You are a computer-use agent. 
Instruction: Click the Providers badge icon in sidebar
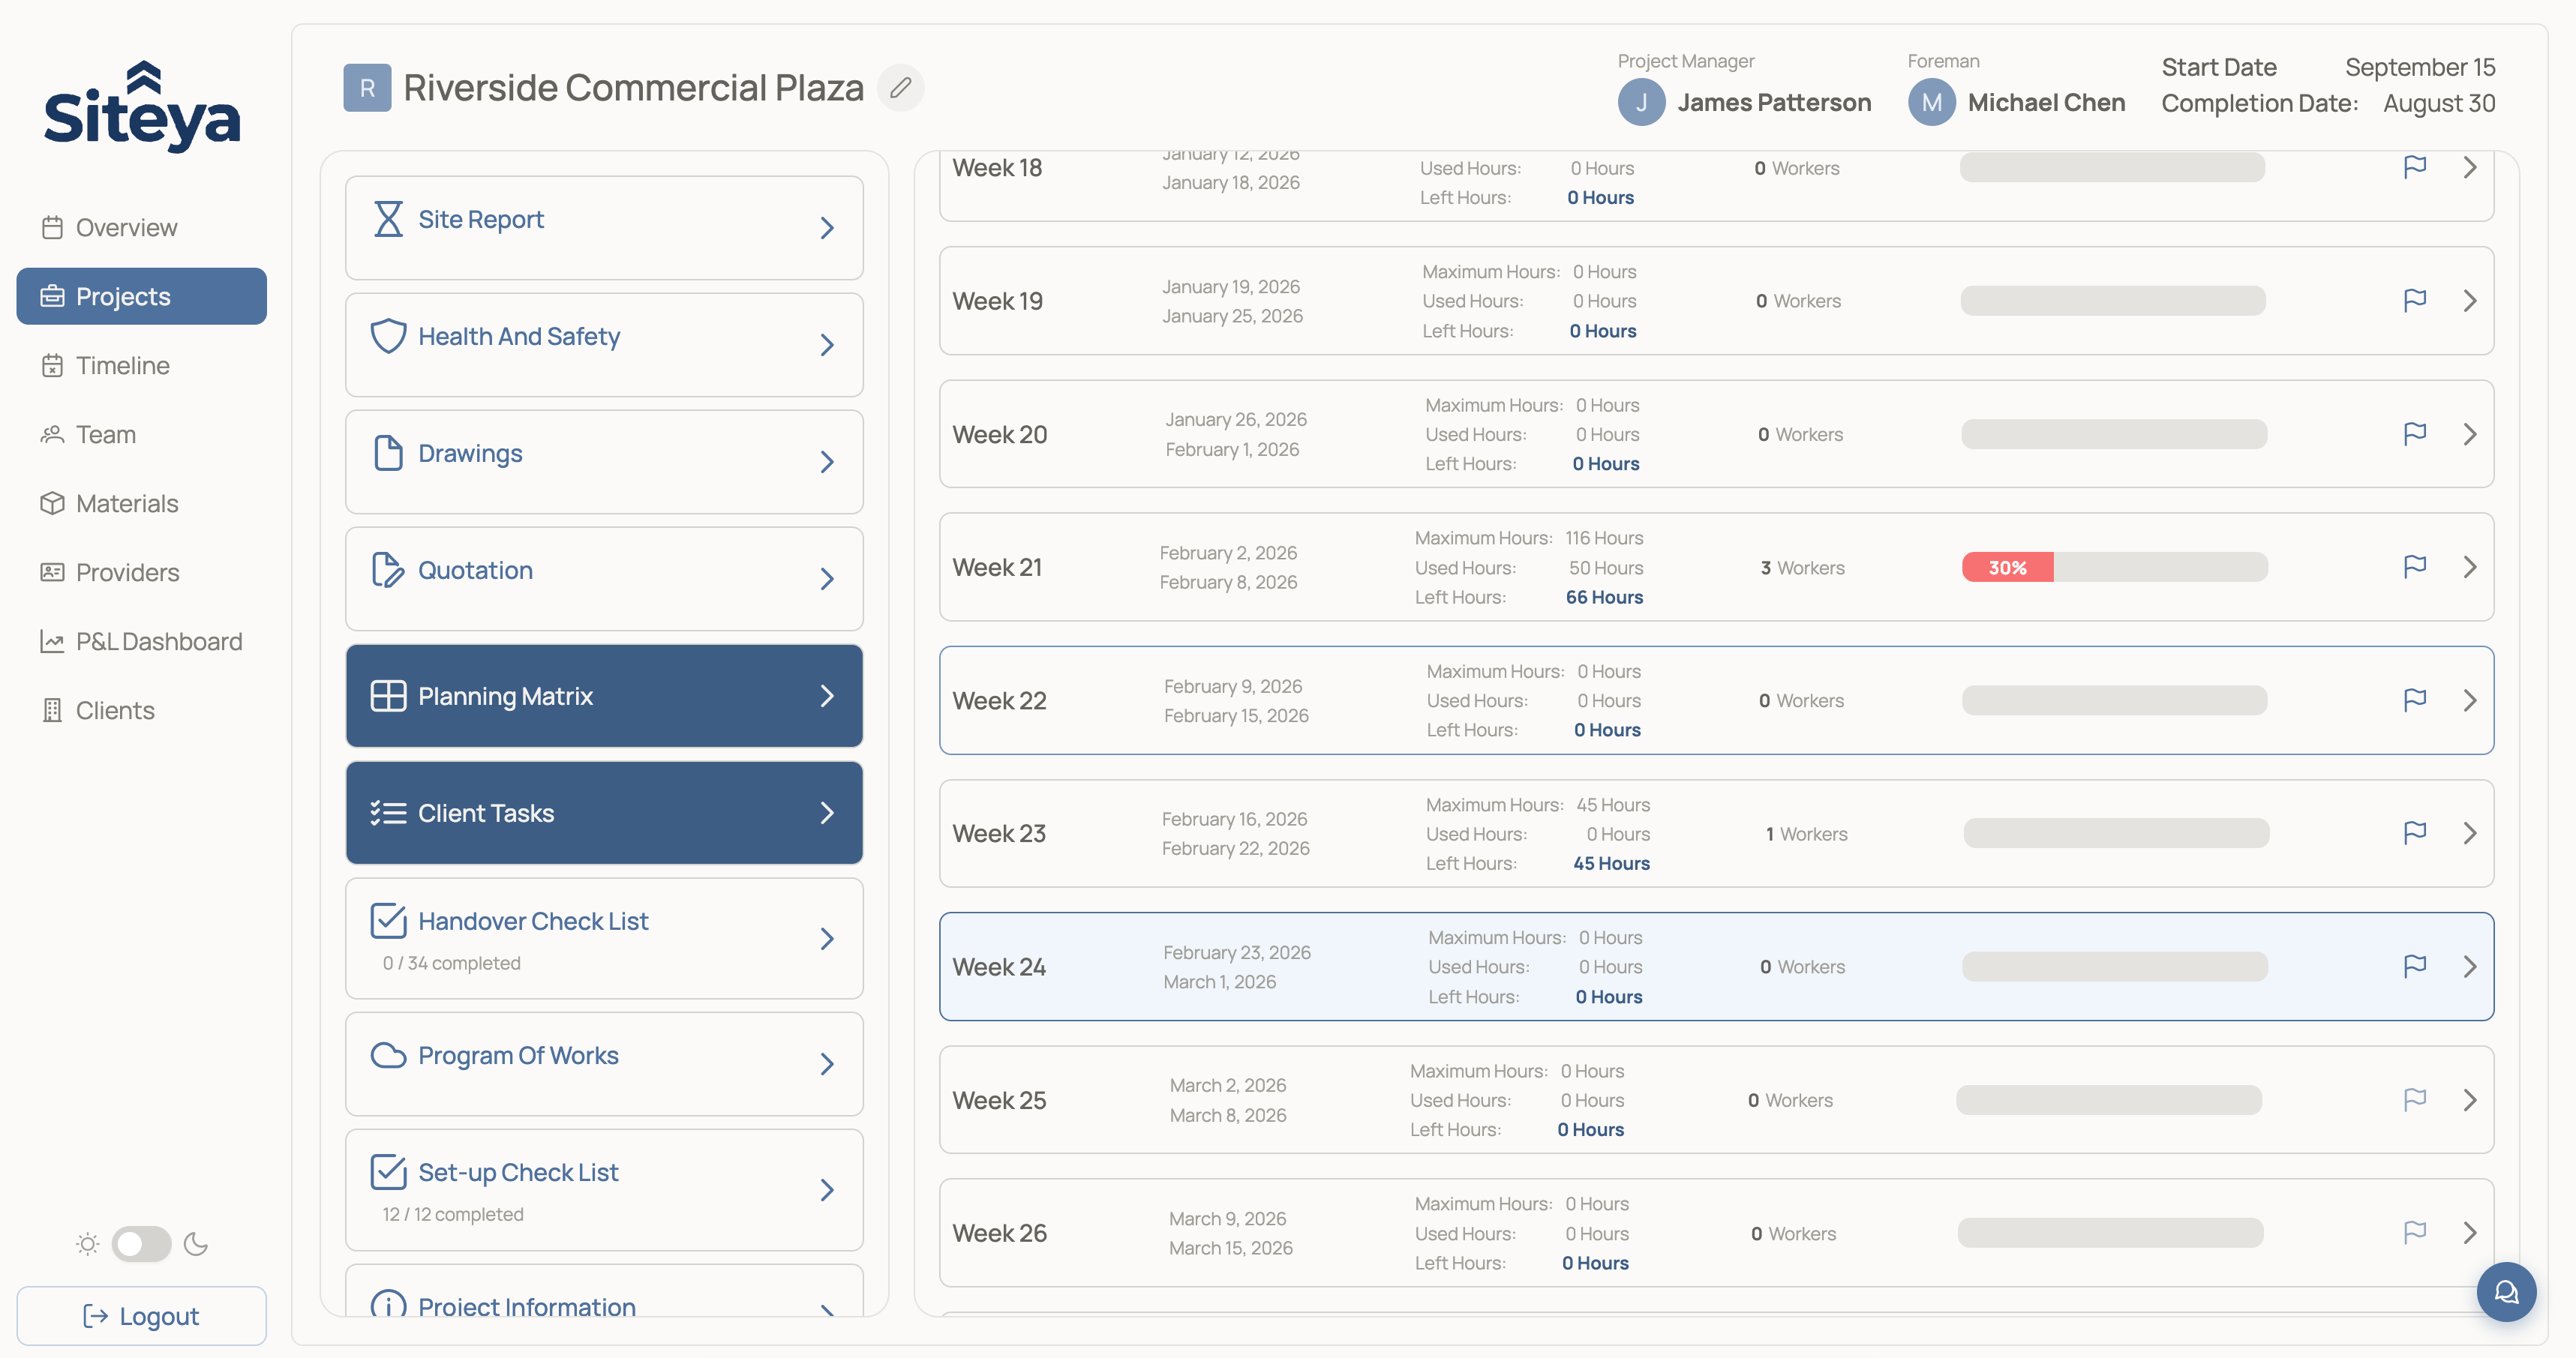pyautogui.click(x=53, y=571)
